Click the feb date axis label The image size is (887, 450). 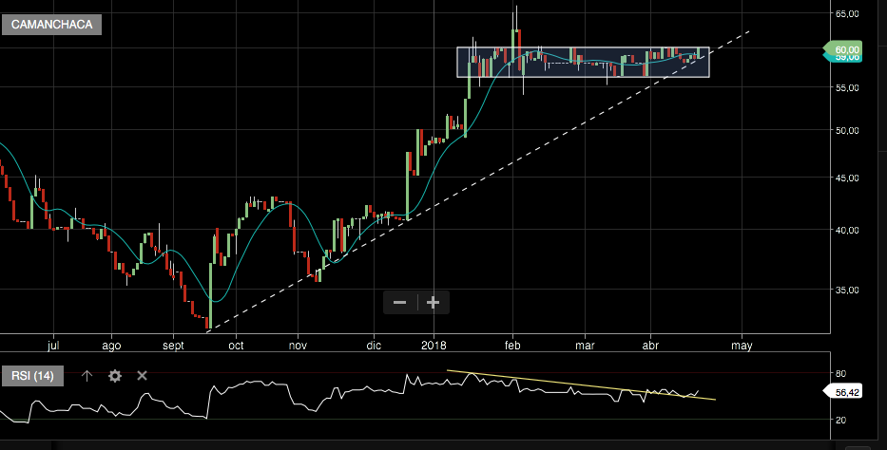pos(512,345)
